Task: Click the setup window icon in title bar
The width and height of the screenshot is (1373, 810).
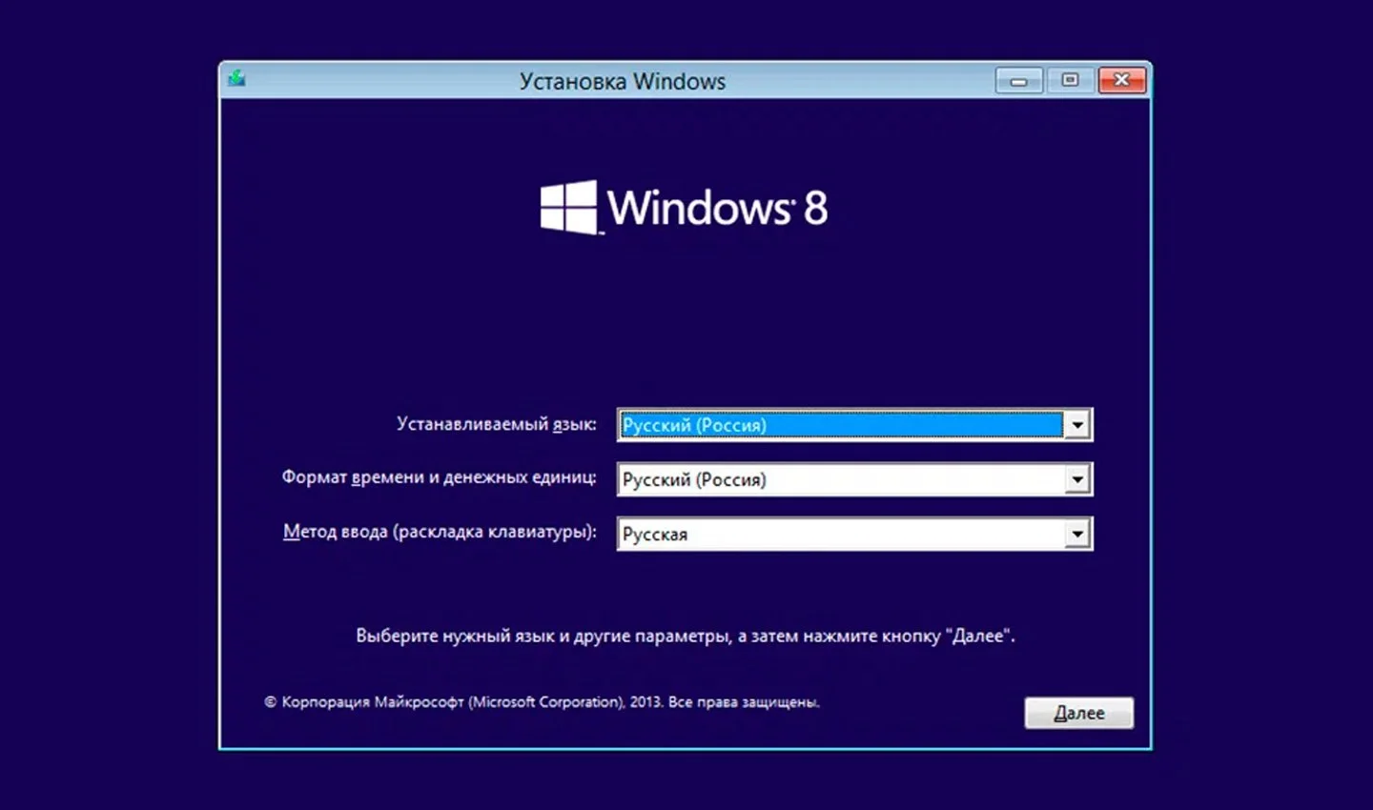Action: coord(236,78)
